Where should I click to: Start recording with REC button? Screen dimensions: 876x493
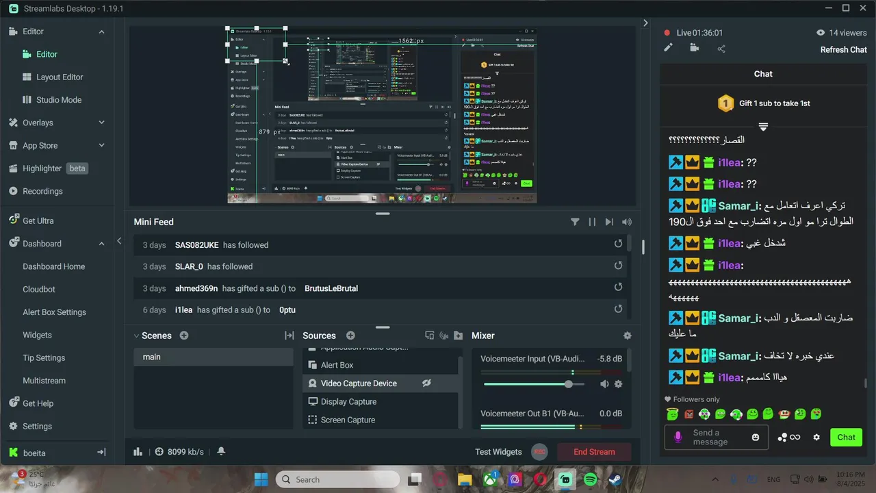540,451
